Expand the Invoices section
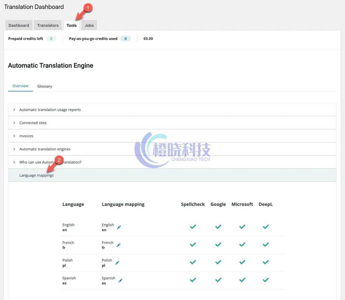This screenshot has width=345, height=300. click(x=26, y=136)
